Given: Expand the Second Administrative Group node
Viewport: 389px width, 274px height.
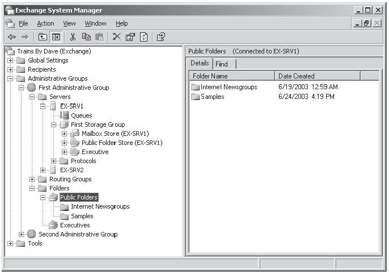Looking at the screenshot, I should (21, 234).
